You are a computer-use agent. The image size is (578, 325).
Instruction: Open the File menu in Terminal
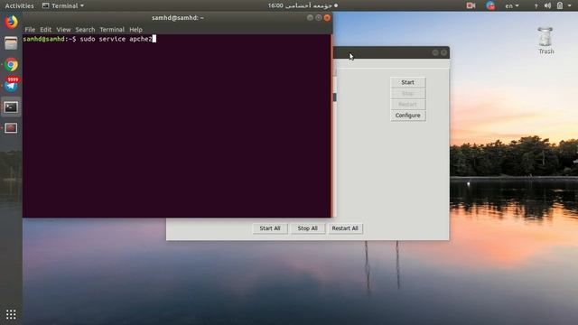tap(30, 30)
